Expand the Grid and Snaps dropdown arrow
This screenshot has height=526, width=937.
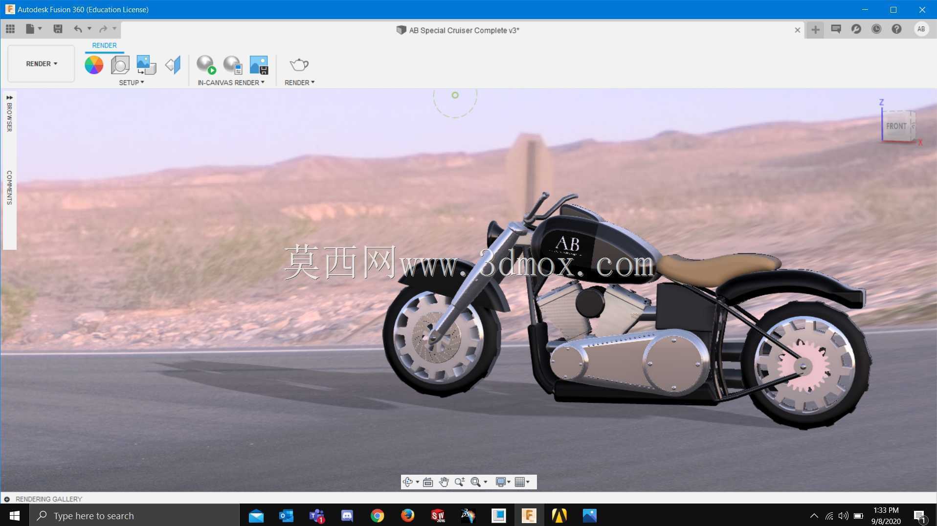(528, 482)
